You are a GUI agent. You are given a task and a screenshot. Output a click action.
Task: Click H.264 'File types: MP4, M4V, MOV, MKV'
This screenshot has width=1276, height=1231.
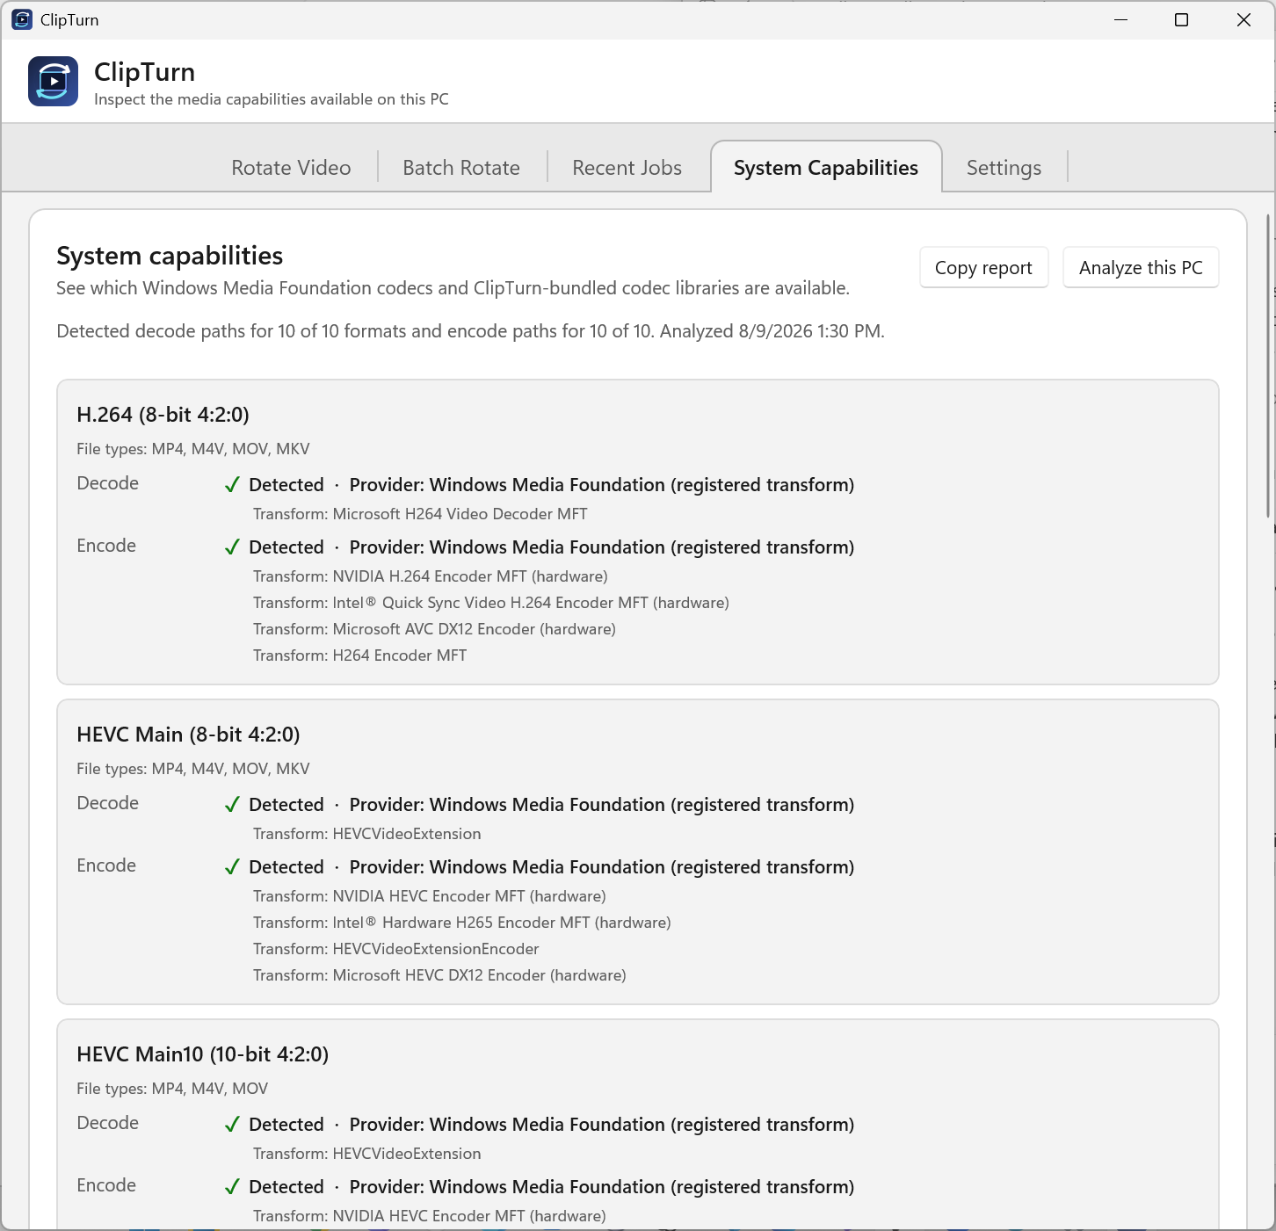193,449
